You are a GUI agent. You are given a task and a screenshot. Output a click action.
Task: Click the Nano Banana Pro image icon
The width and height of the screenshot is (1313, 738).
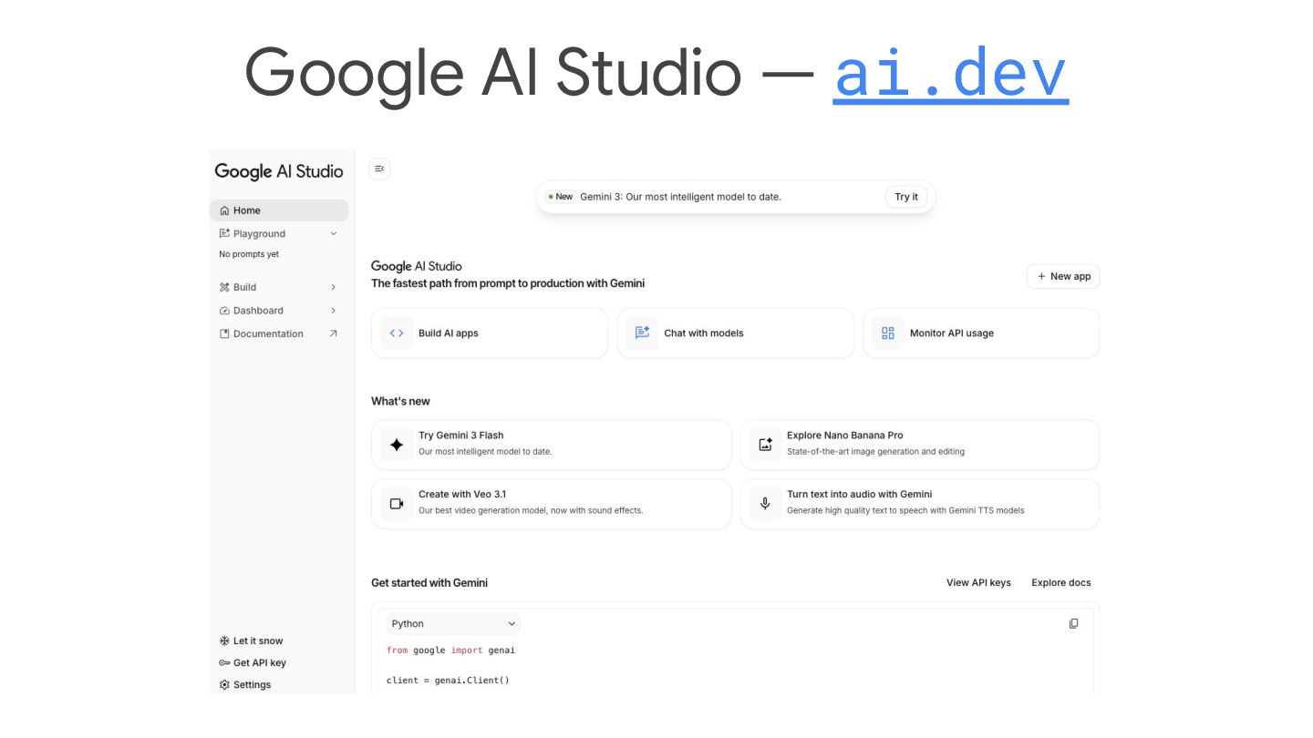[765, 446]
